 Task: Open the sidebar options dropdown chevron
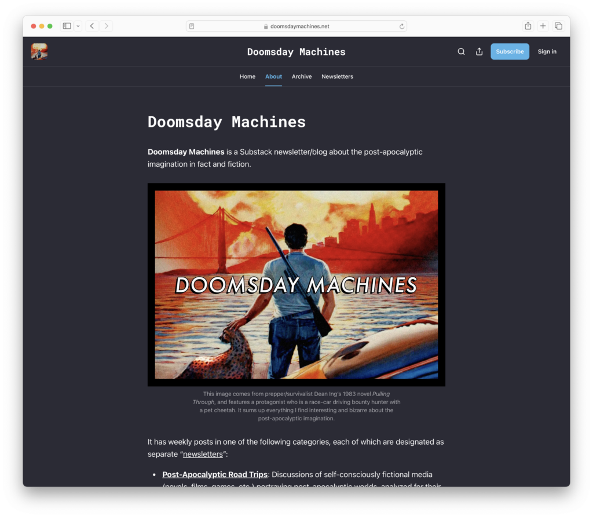click(78, 26)
